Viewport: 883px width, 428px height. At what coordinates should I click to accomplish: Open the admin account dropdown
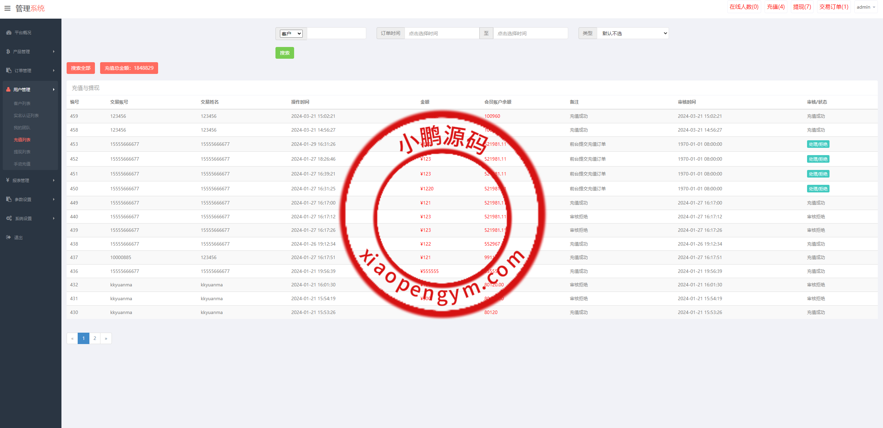(x=865, y=7)
